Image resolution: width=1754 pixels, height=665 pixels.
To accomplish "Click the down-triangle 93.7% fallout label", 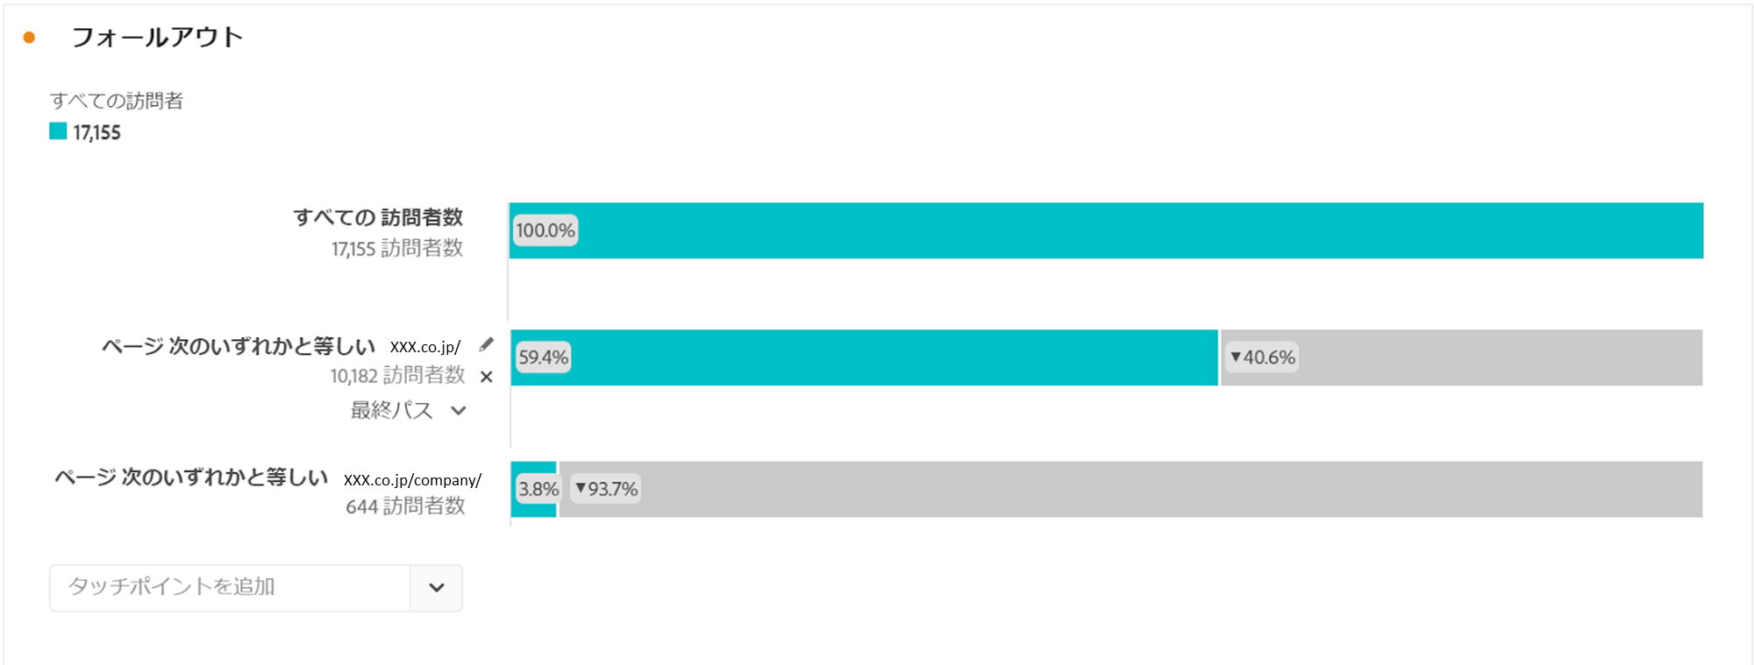I will tap(606, 489).
